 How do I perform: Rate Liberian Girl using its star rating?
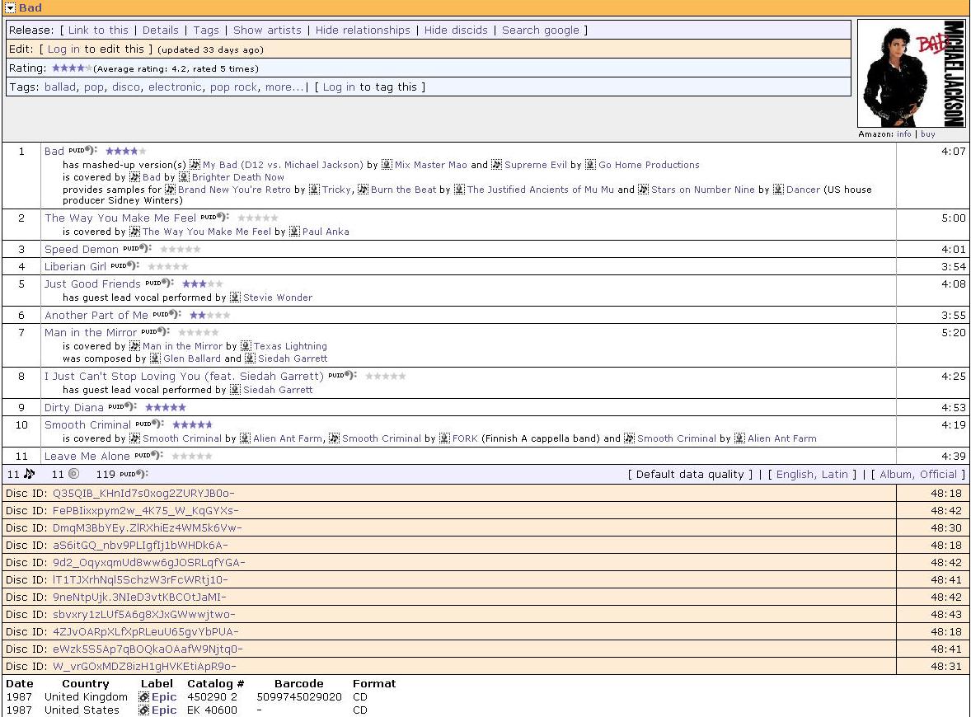[168, 266]
